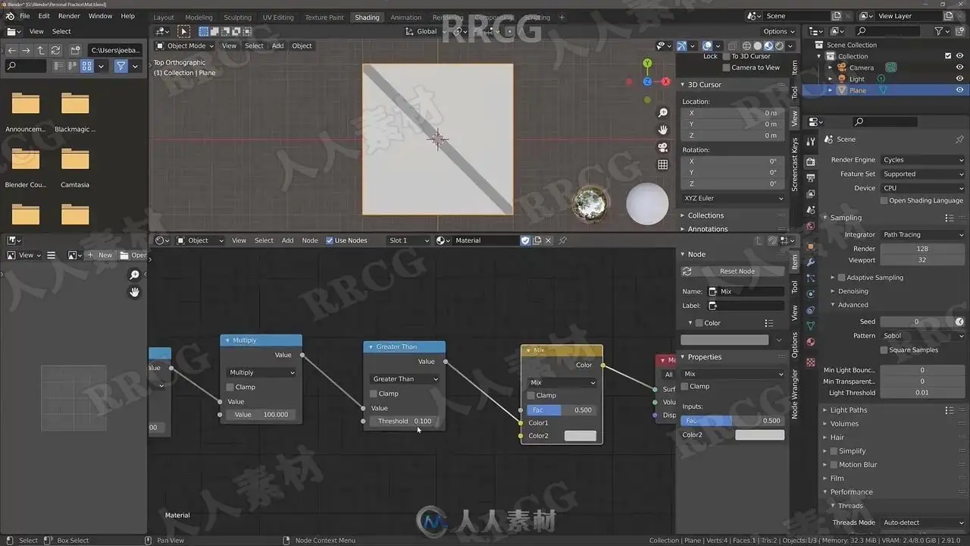Pin the Scene properties panel
This screenshot has width=970, height=546.
[x=959, y=140]
